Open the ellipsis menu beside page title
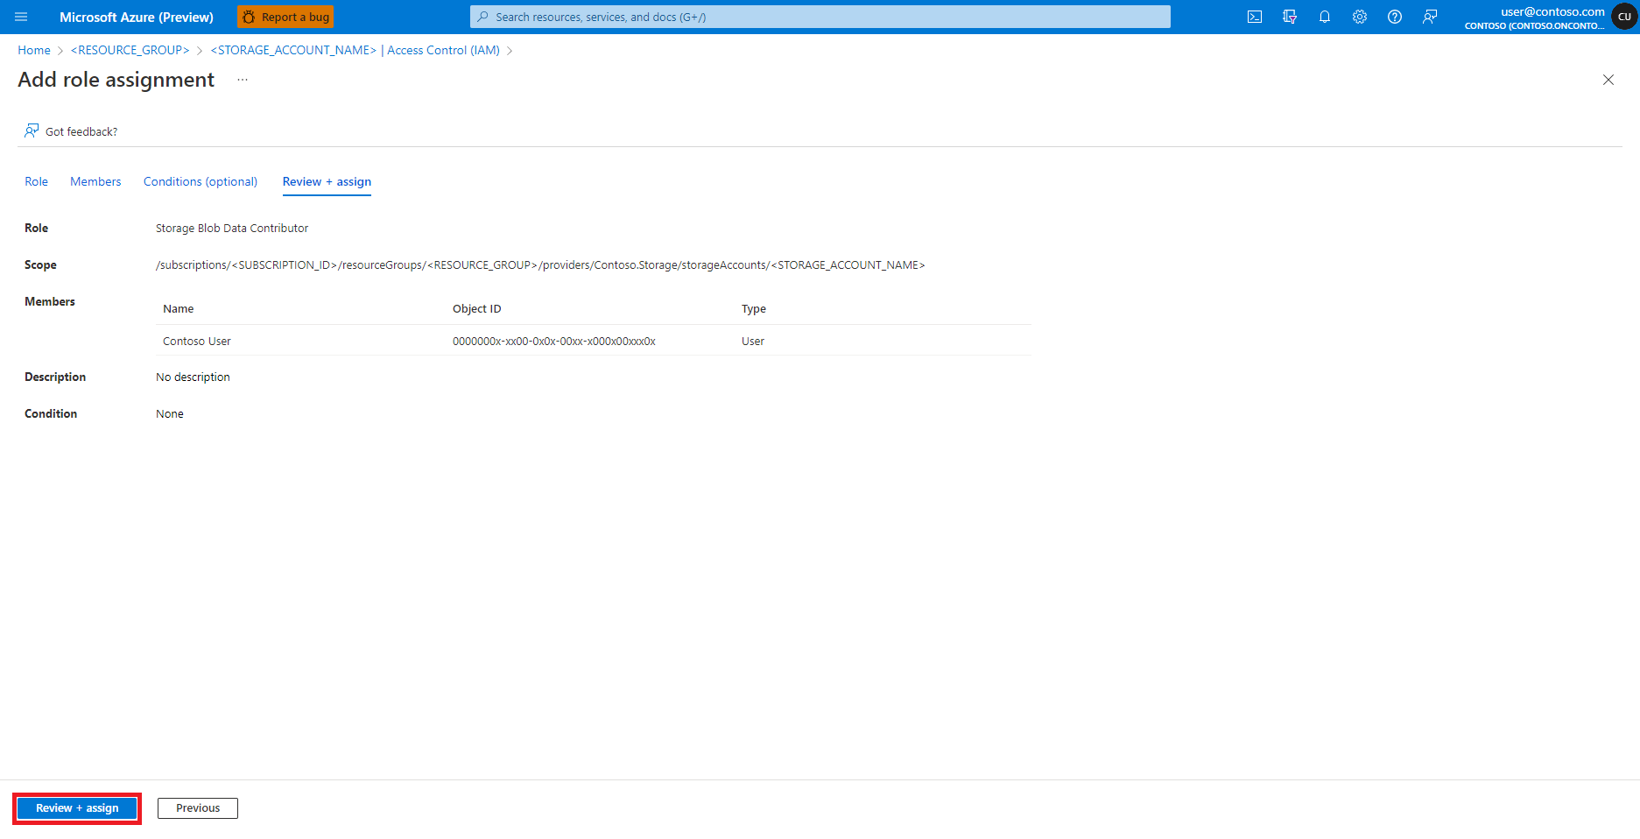Viewport: 1640px width, 839px height. click(x=243, y=80)
